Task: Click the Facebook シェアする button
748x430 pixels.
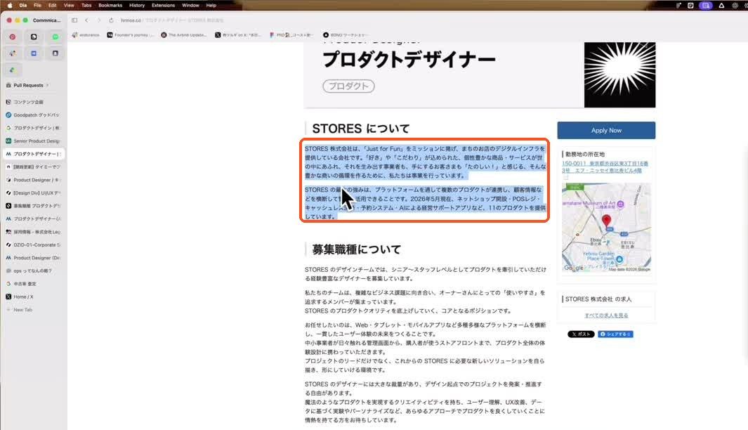Action: coord(615,334)
